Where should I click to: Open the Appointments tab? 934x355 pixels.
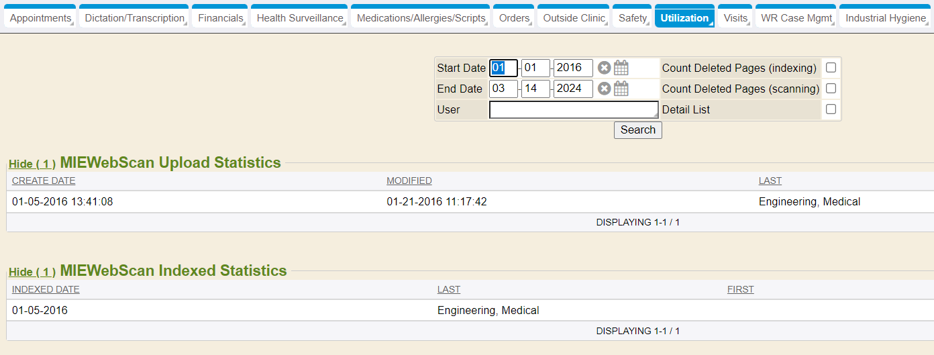tap(40, 18)
